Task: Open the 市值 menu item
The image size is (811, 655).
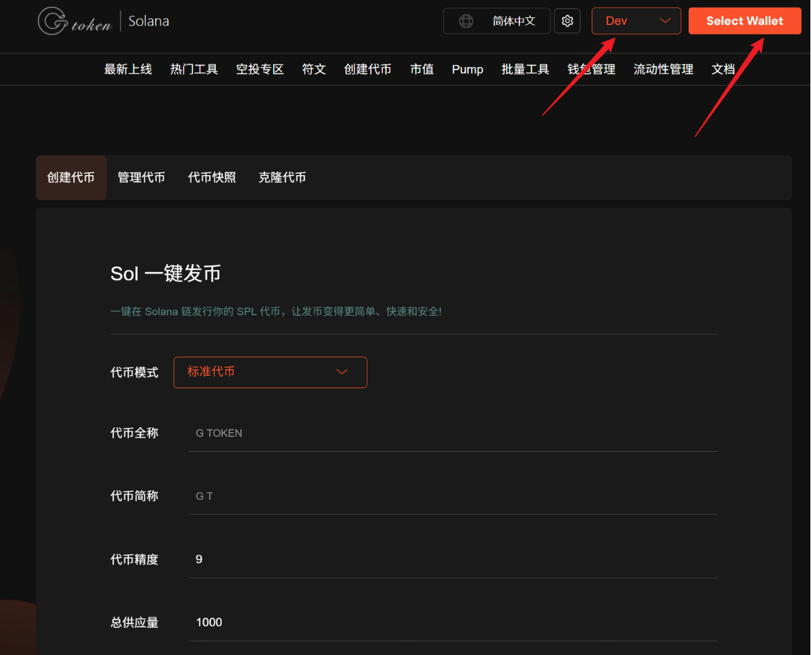Action: pos(422,69)
